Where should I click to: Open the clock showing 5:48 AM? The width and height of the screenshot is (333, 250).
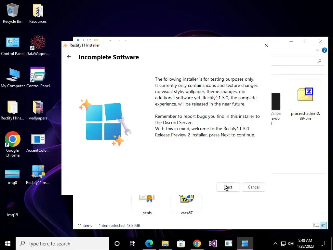[x=305, y=243]
